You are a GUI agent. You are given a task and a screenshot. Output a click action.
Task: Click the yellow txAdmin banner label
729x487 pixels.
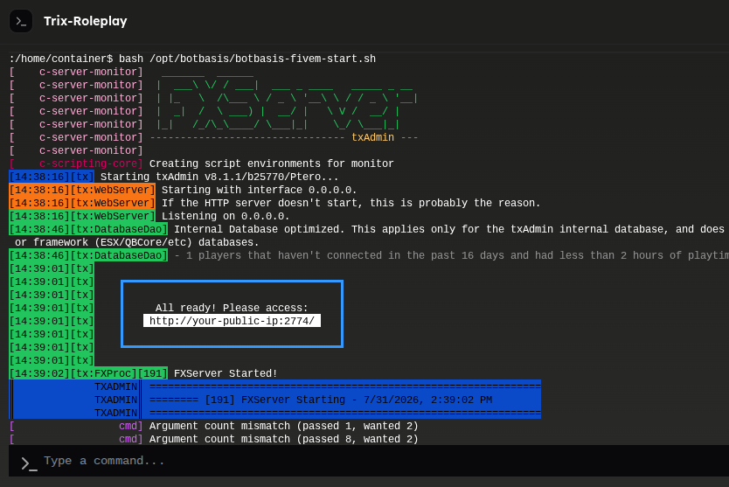(x=373, y=137)
